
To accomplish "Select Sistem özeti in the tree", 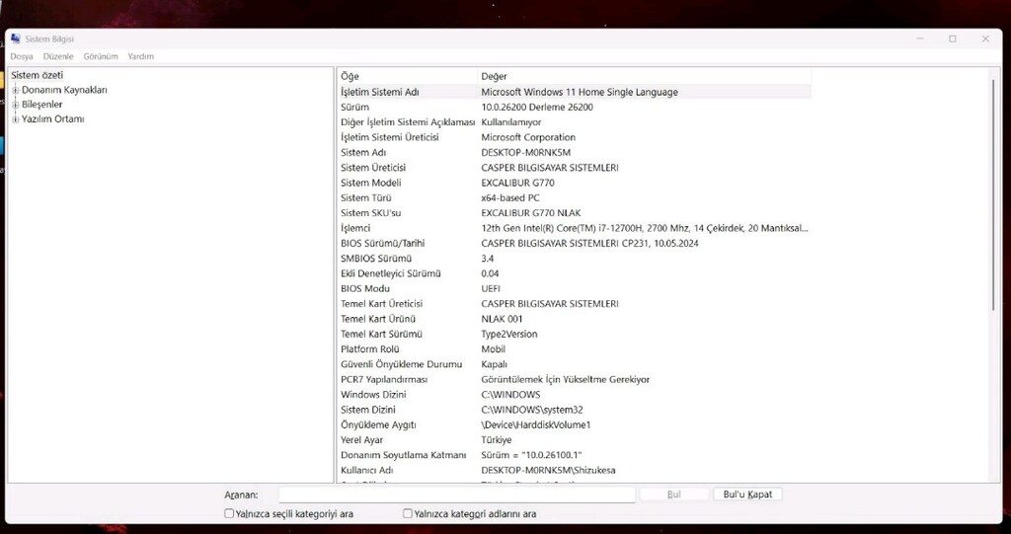I will (x=38, y=75).
